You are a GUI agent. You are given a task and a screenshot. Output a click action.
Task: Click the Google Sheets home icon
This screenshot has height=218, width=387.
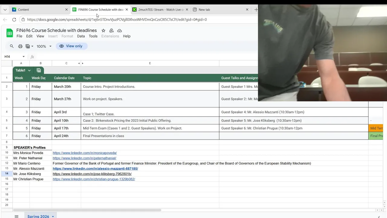tap(10, 33)
